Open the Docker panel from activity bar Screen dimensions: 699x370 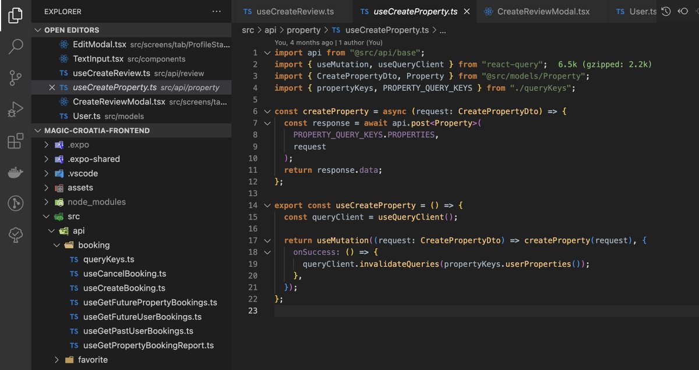coord(16,172)
